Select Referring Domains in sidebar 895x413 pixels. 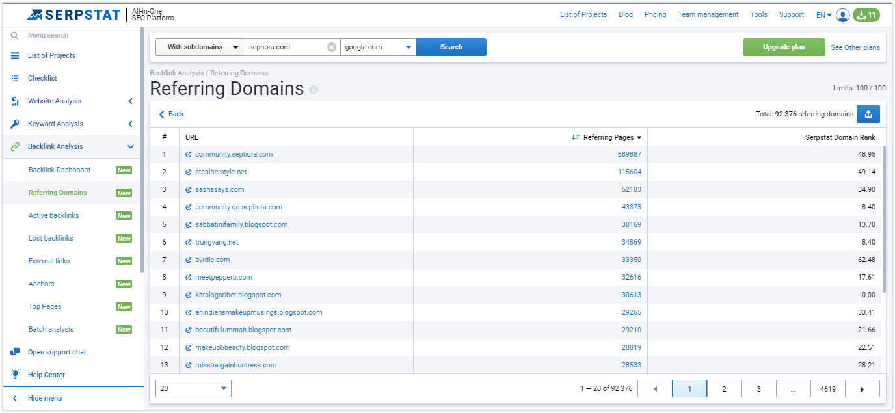pos(57,193)
